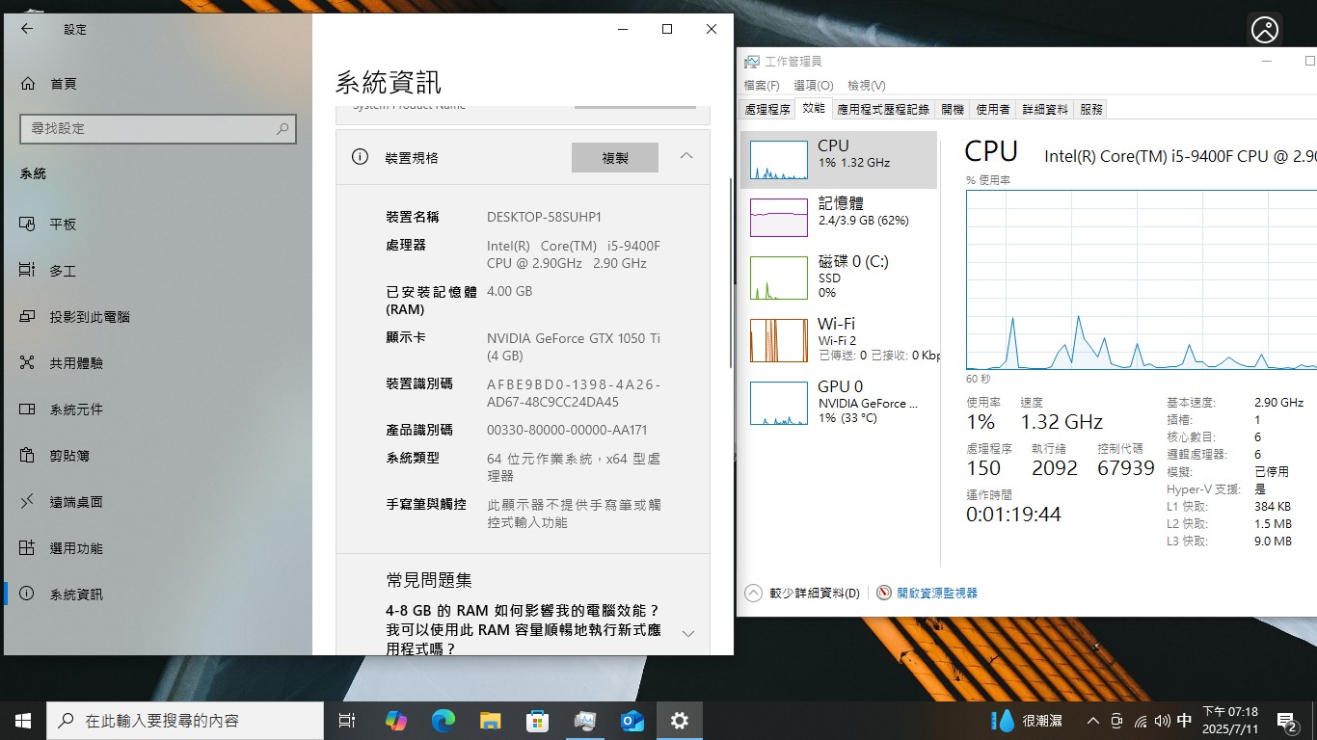Screen dimensions: 1317x740
Task: Open volume speaker tray icon
Action: point(1162,721)
